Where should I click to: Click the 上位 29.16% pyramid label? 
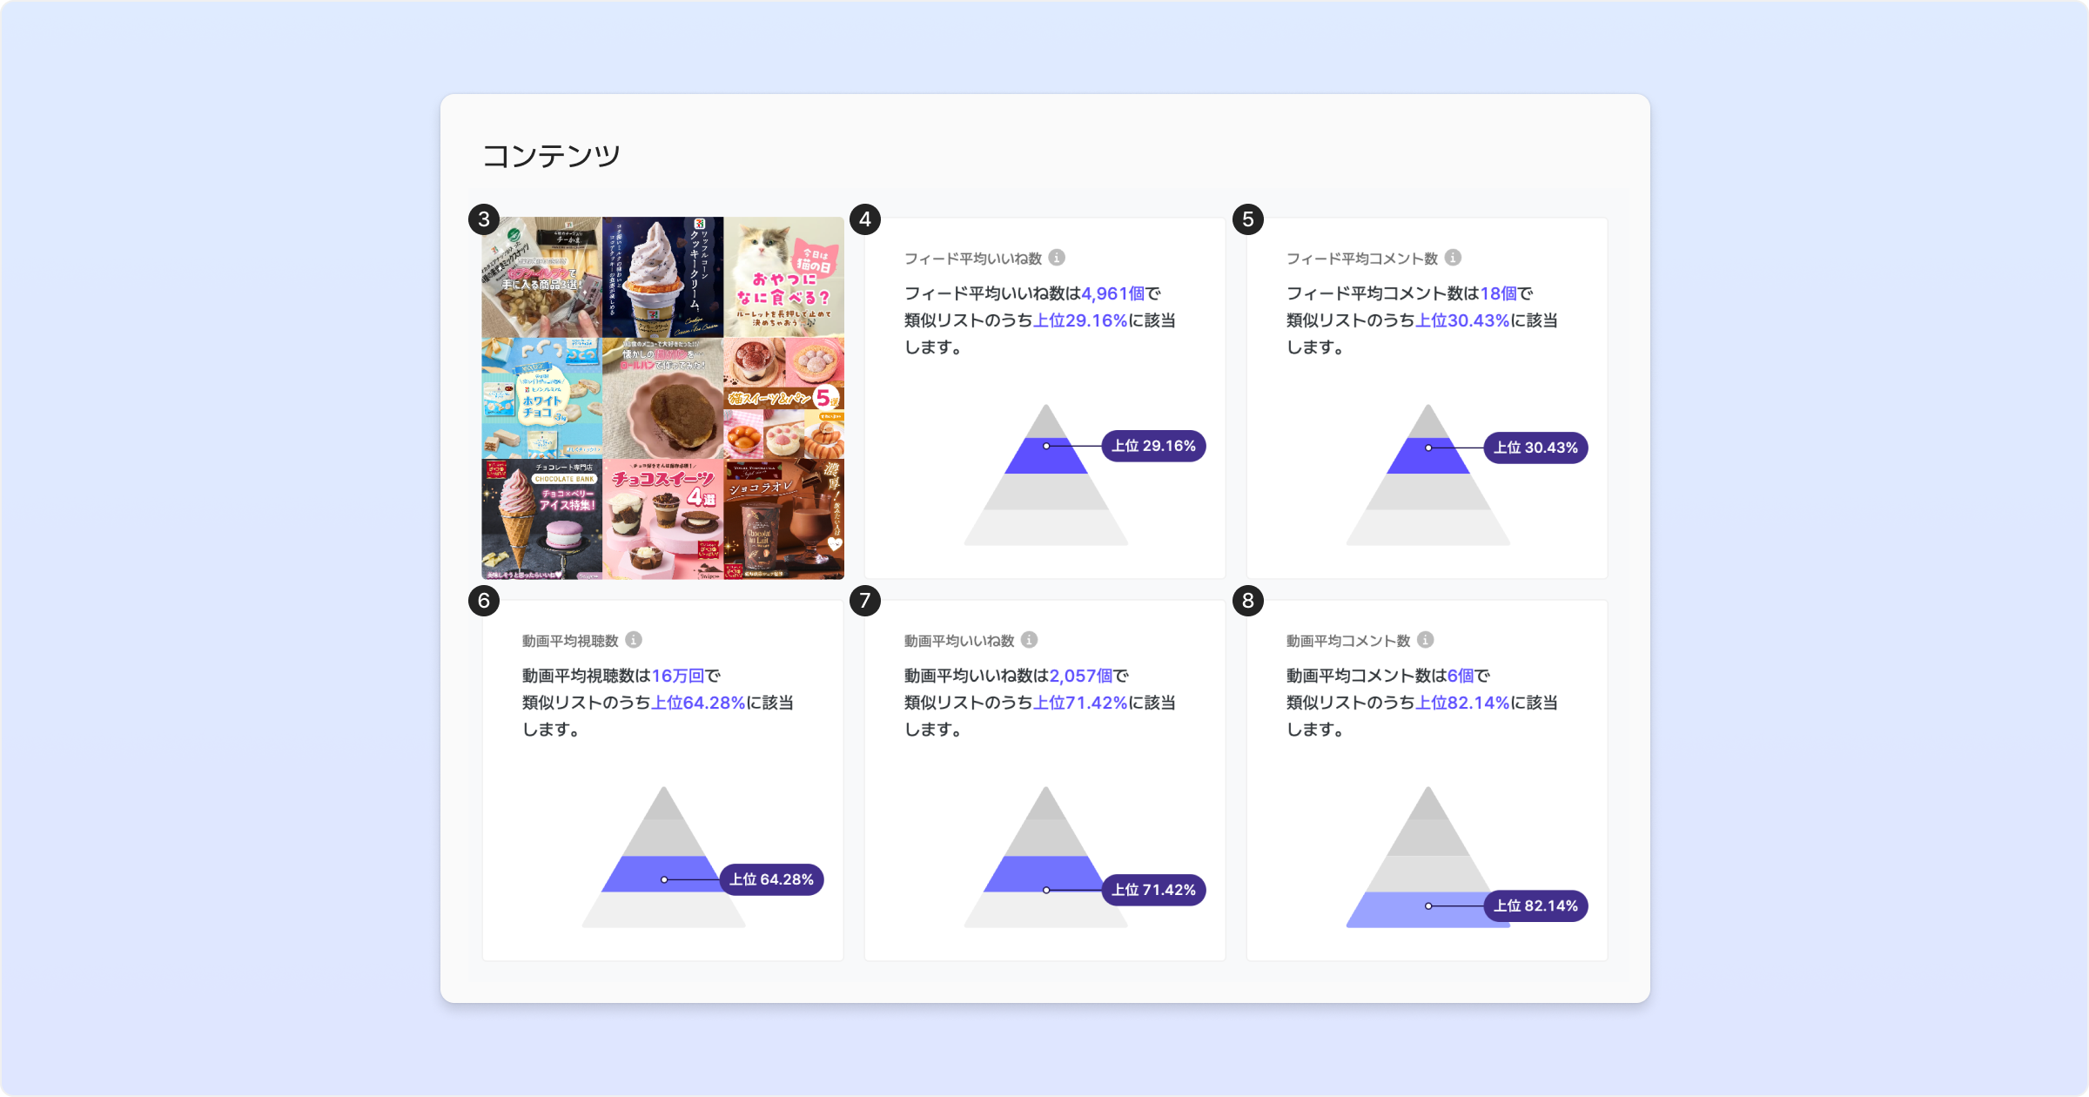[x=1153, y=446]
